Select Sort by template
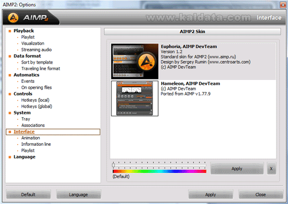The image size is (288, 204). [x=37, y=63]
